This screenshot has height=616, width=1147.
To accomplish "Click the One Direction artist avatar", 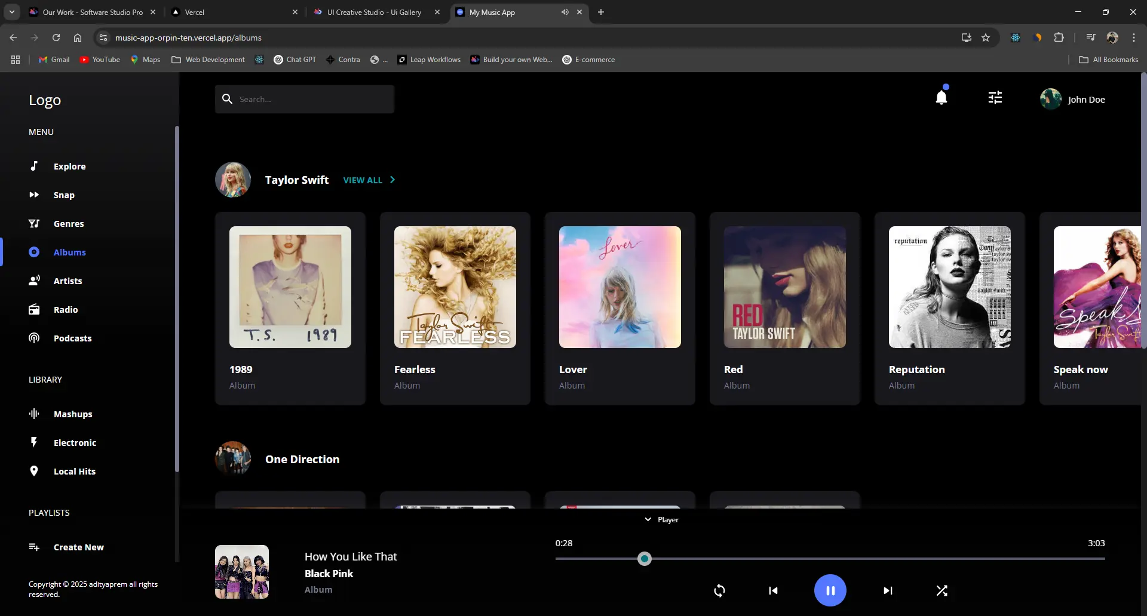I will tap(233, 458).
